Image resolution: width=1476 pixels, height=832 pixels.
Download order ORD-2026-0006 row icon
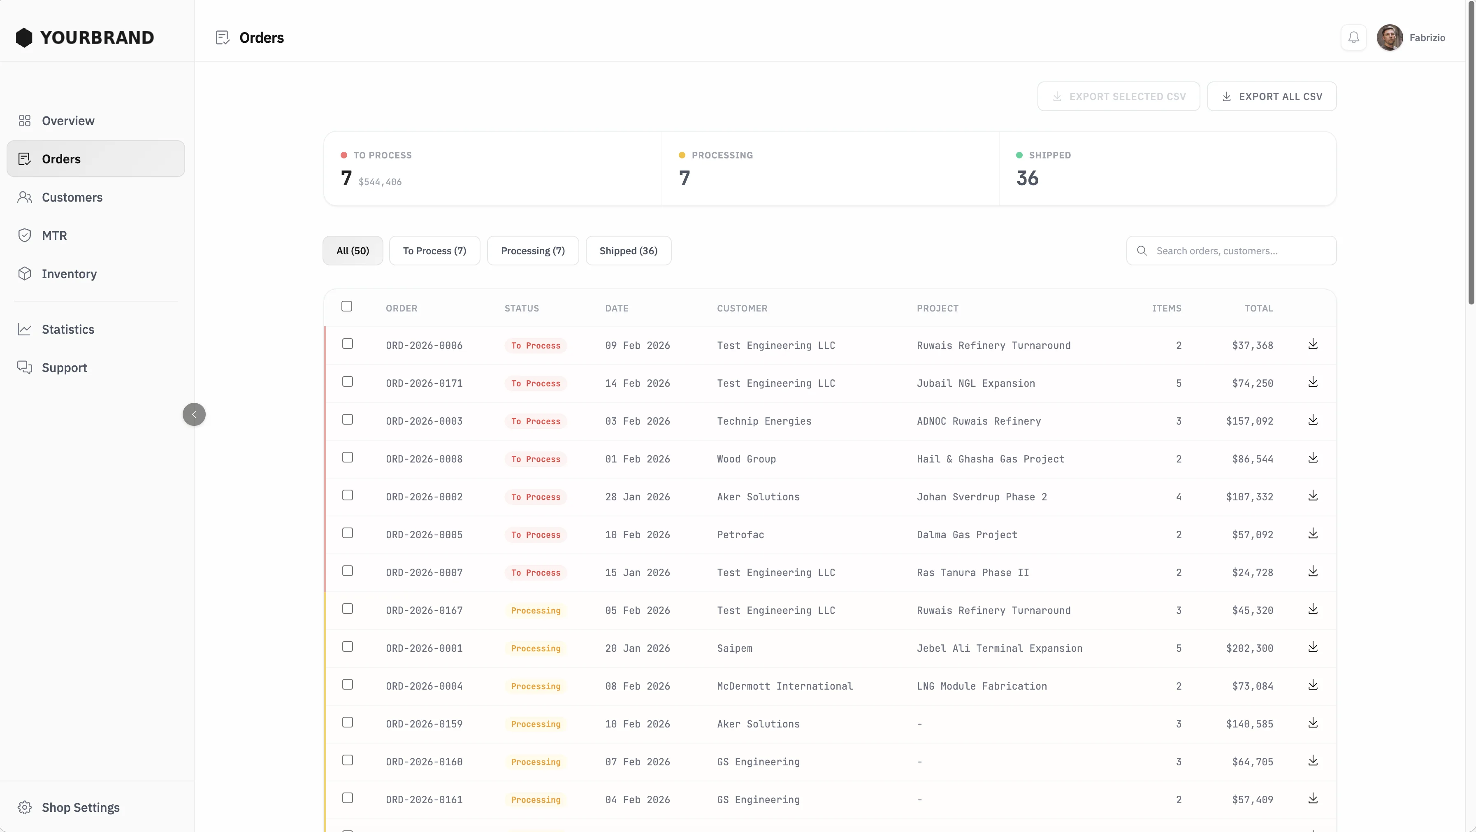(1313, 344)
